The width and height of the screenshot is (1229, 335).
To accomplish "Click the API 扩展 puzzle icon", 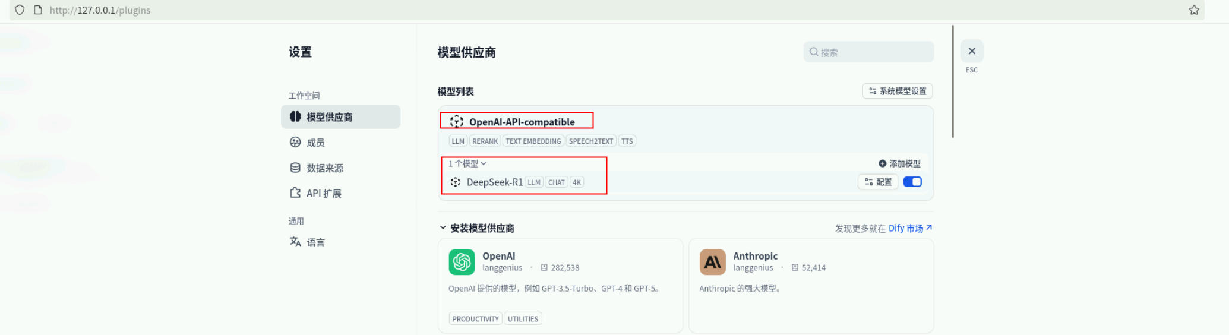I will pyautogui.click(x=295, y=192).
